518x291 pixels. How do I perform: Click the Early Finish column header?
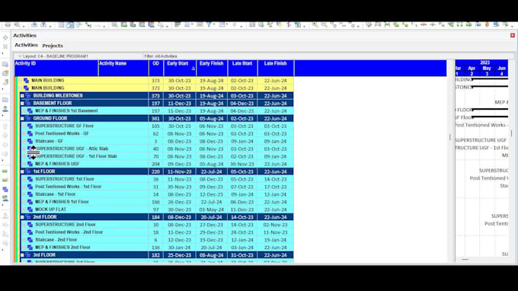coord(212,68)
